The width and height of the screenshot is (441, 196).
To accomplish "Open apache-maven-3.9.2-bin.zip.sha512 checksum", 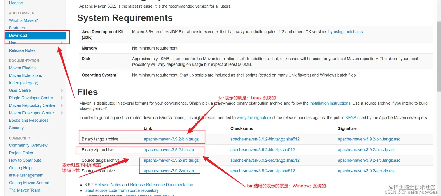I will (262, 150).
